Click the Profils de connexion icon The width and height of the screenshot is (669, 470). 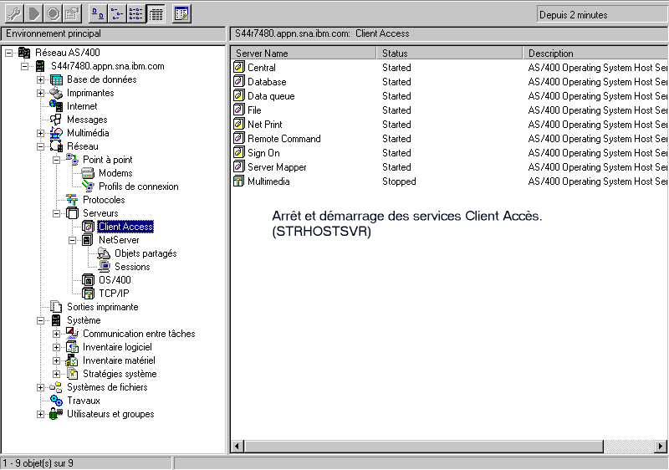pos(88,186)
